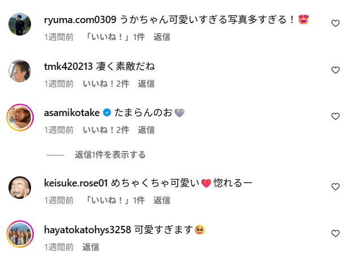The image size is (346, 258).
Task: Like tmk420213's comment with heart icon
Action: tap(335, 70)
